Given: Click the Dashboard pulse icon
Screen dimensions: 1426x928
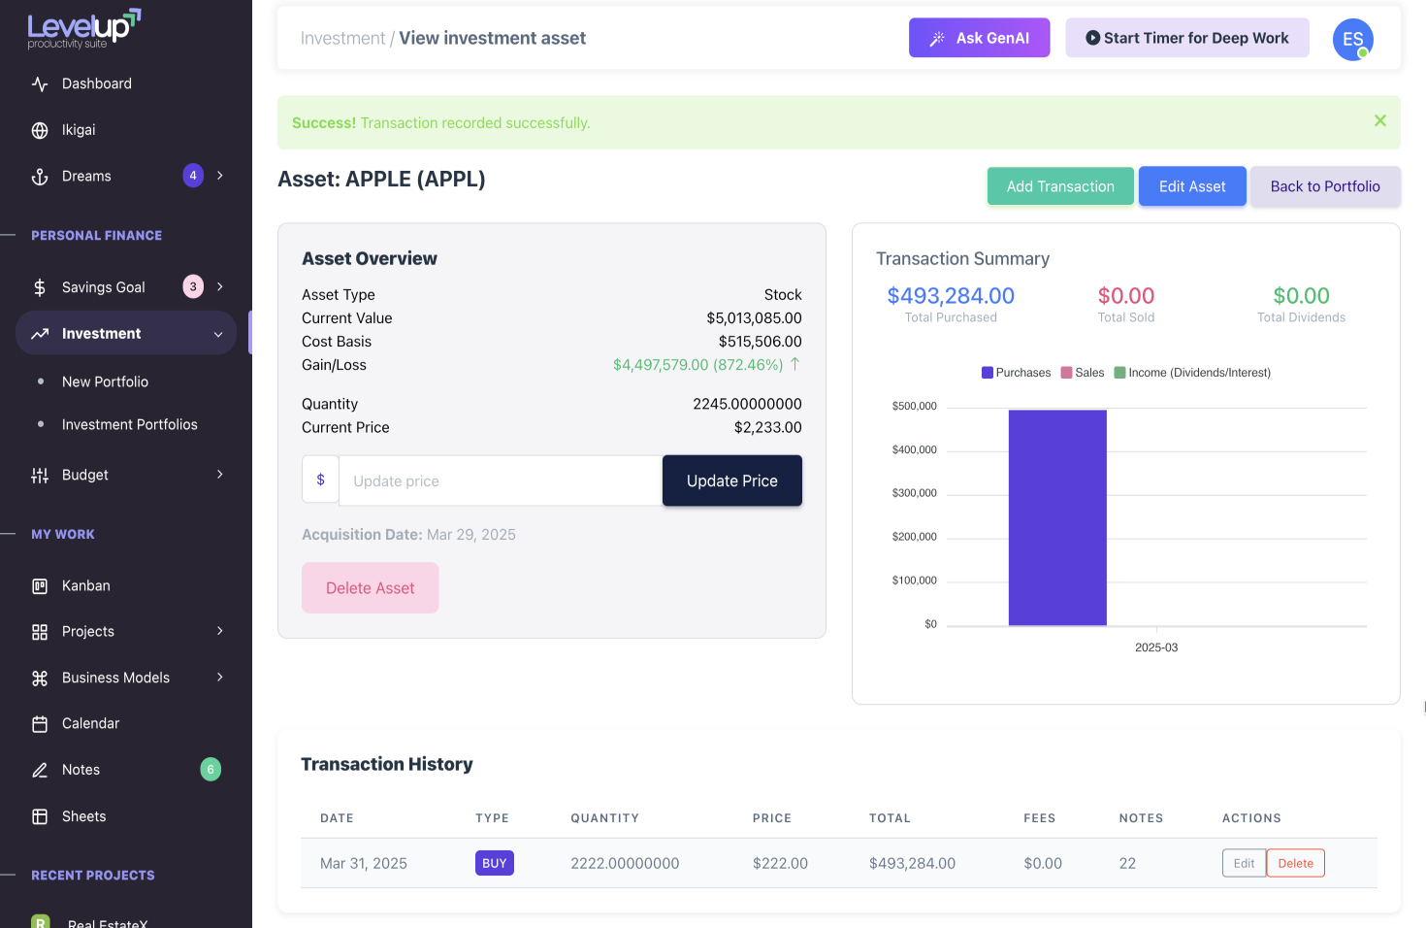Looking at the screenshot, I should [40, 83].
